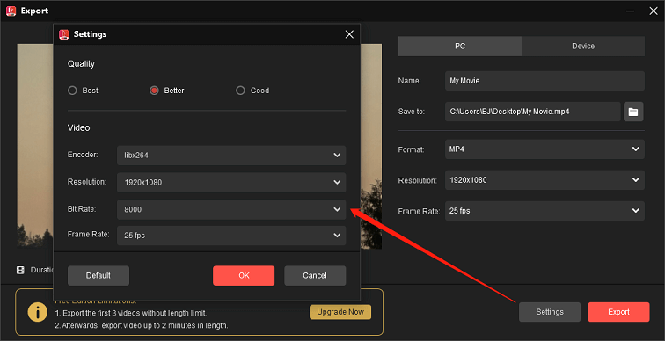Open the Export window Resolution dropdown
Image resolution: width=665 pixels, height=341 pixels.
click(x=544, y=180)
